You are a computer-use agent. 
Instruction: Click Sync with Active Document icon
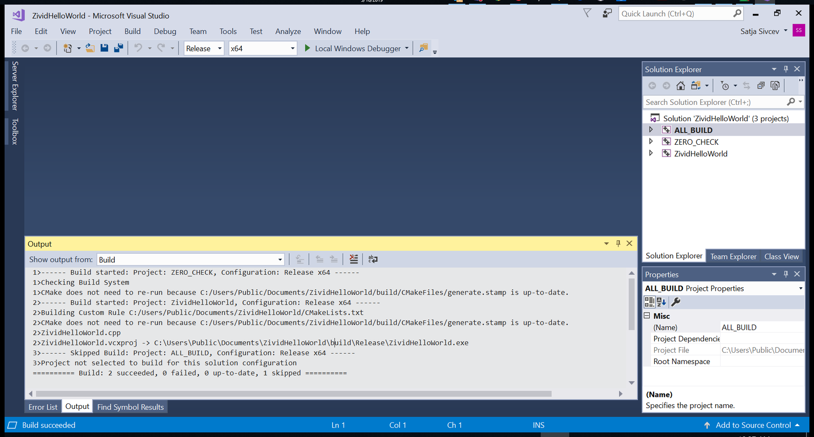746,85
